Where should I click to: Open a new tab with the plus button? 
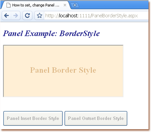pos(75,5)
